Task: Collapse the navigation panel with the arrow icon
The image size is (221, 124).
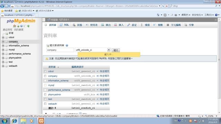Action: pyautogui.click(x=44, y=20)
